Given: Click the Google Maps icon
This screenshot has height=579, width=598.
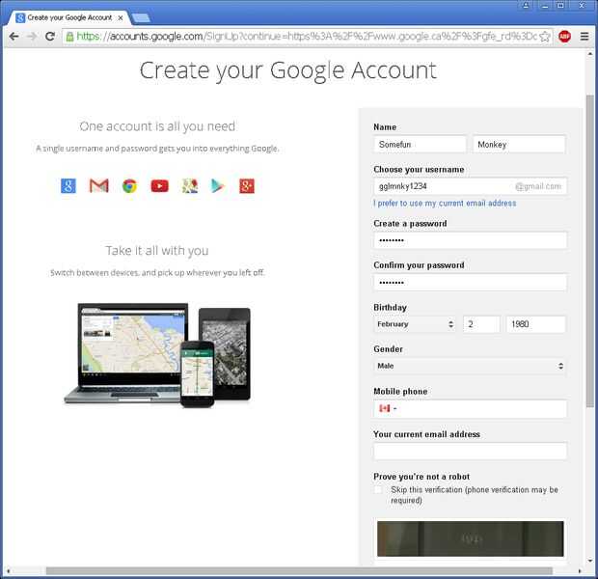Looking at the screenshot, I should (x=190, y=186).
